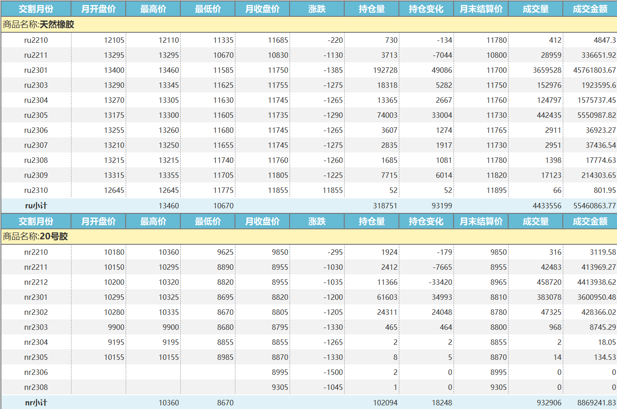Click nr2305 change value -1330
The width and height of the screenshot is (617, 409).
pyautogui.click(x=333, y=357)
